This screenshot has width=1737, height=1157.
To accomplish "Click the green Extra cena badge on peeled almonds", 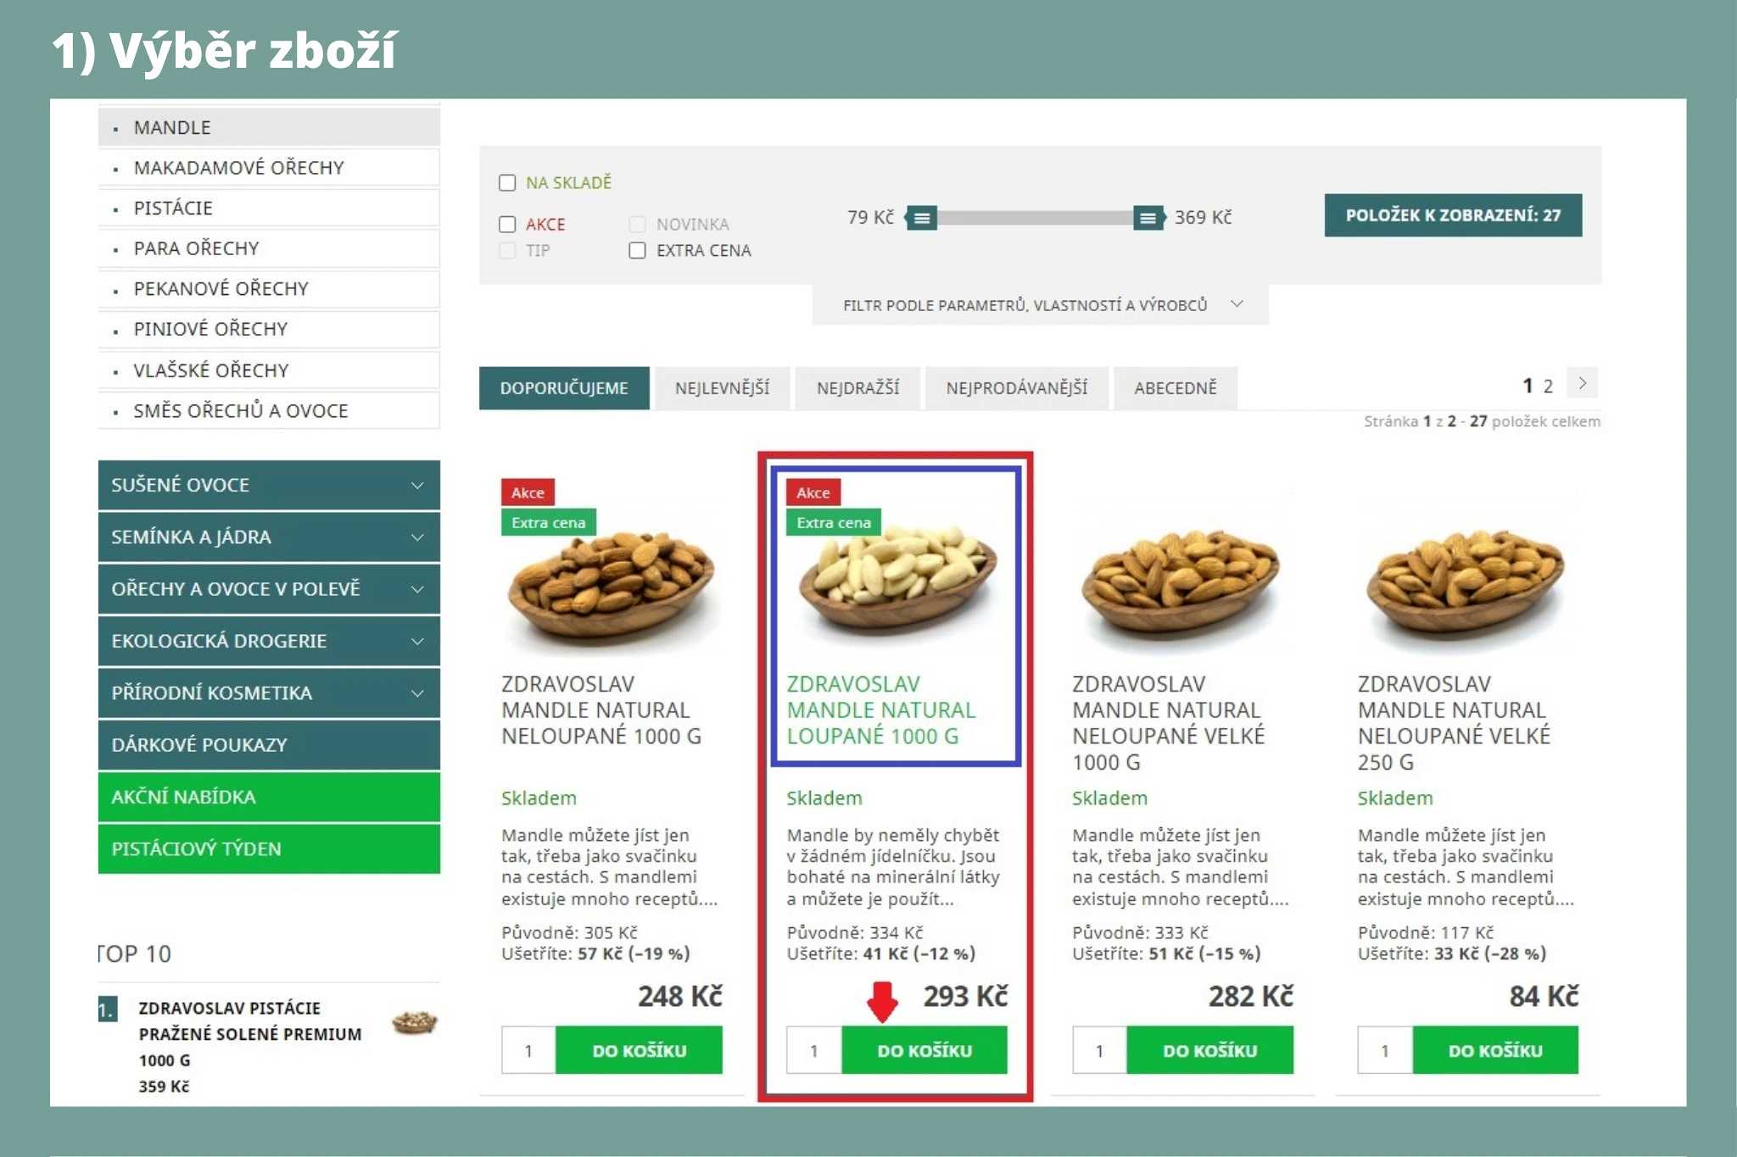I will tap(834, 523).
